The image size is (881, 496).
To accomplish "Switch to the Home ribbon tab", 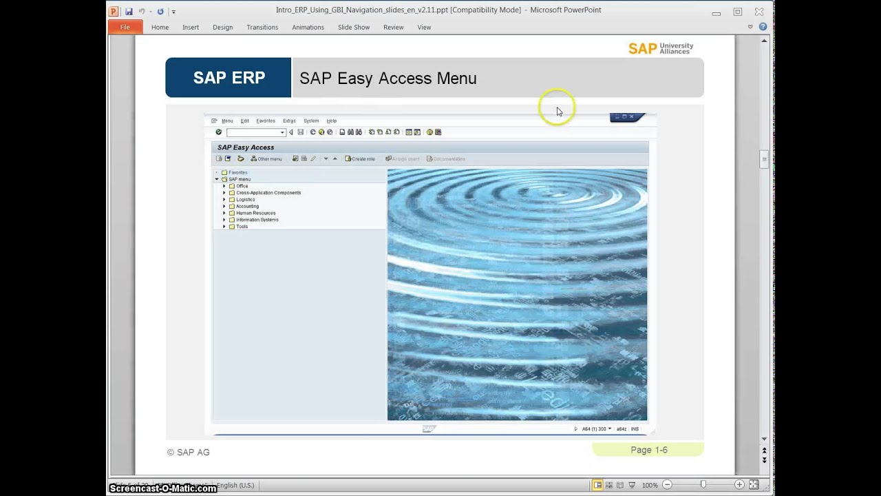I will [160, 27].
